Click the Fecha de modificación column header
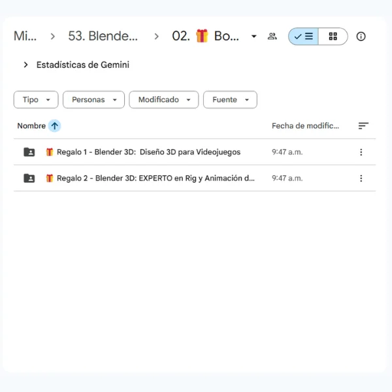 [x=305, y=125]
